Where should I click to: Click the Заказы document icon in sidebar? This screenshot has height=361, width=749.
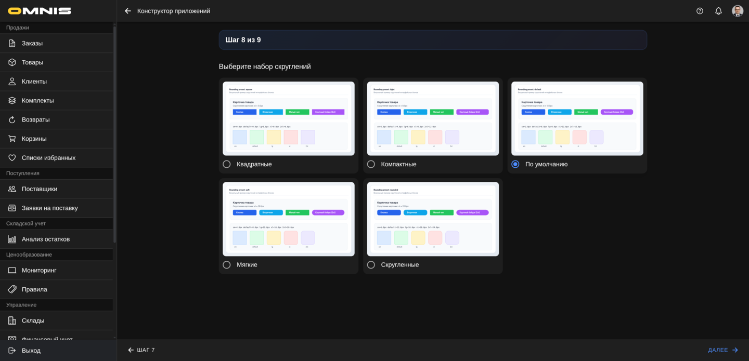12,43
